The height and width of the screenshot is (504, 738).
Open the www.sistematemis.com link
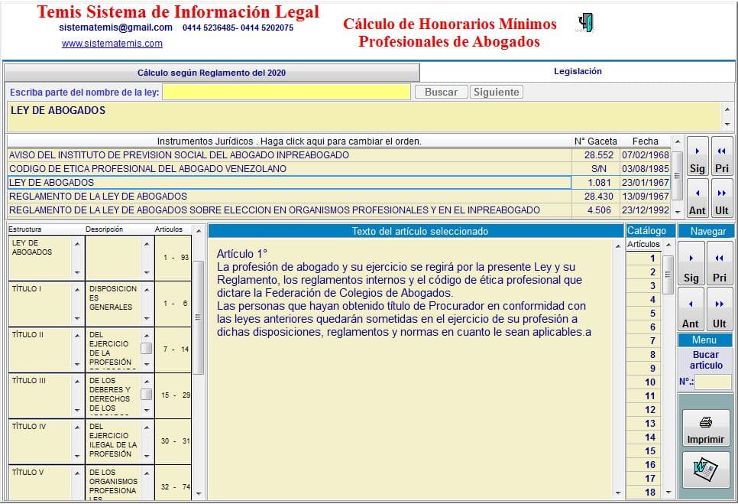(x=112, y=44)
